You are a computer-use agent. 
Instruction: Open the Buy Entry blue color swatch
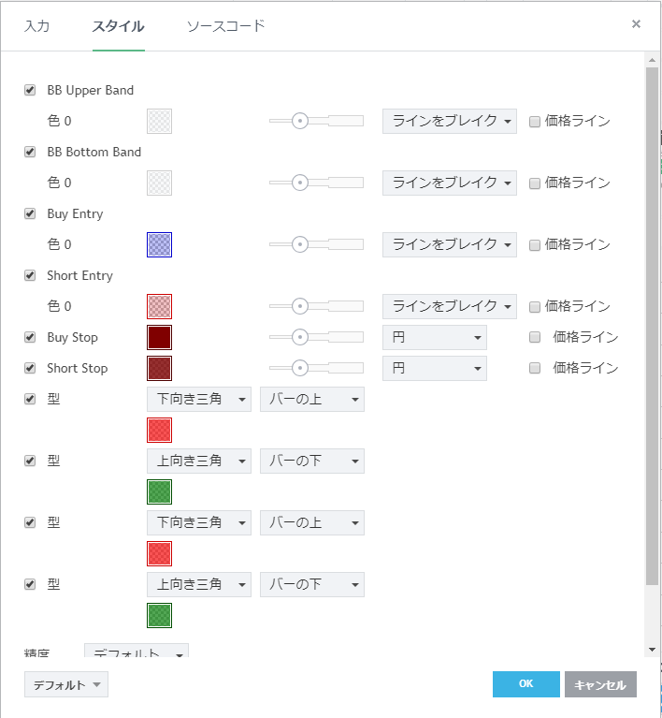[159, 244]
